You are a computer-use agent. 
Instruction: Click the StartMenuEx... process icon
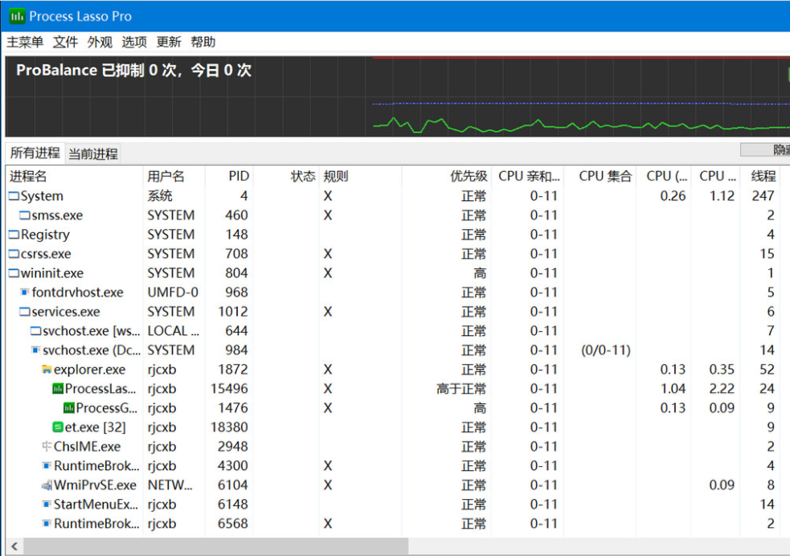(47, 504)
